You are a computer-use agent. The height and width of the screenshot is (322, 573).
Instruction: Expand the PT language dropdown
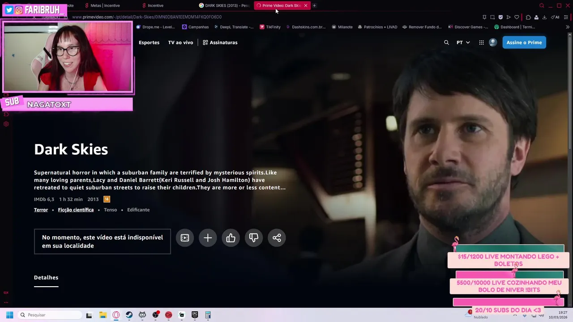pyautogui.click(x=463, y=42)
